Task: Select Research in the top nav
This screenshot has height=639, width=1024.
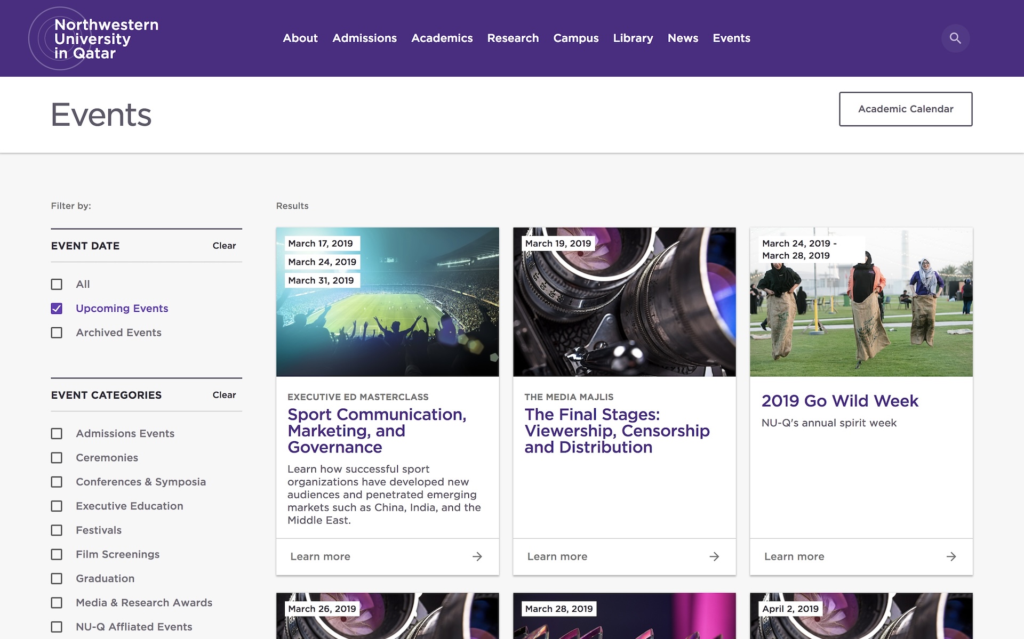Action: tap(513, 38)
